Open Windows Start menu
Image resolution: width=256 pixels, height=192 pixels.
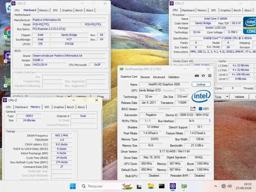click(73, 186)
